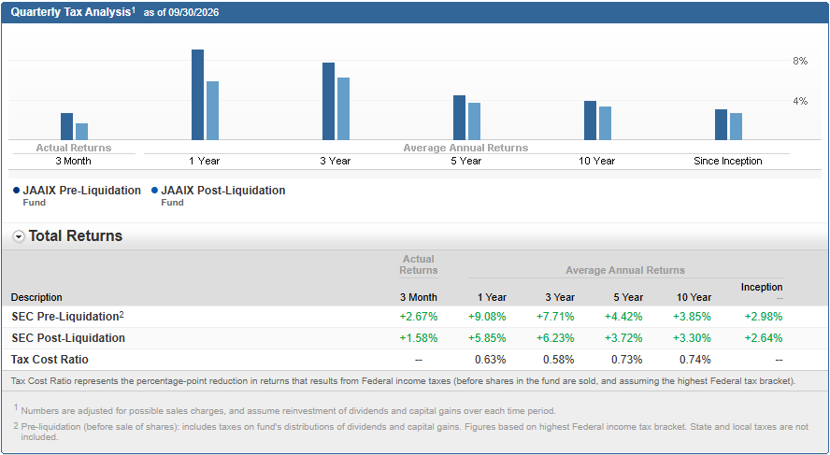This screenshot has height=455, width=830.
Task: Click the 1 Year post-liquidation light bar
Action: (212, 110)
